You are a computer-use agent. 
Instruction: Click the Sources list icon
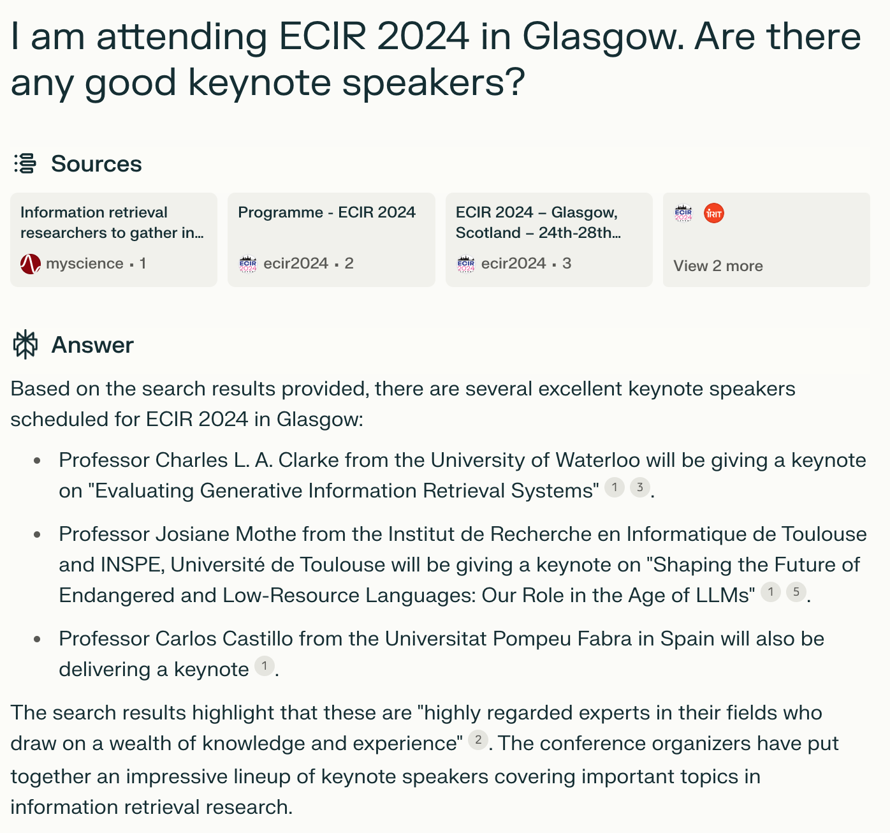pyautogui.click(x=26, y=164)
